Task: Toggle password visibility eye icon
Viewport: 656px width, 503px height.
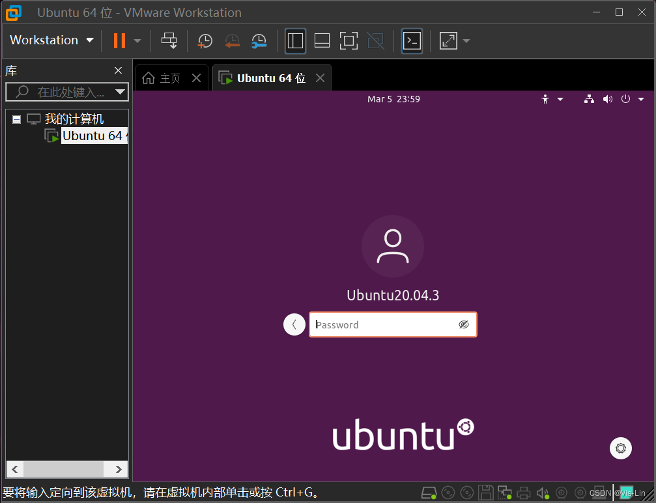Action: (x=464, y=324)
